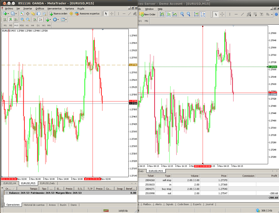Open the Gráficos menu

point(40,8)
